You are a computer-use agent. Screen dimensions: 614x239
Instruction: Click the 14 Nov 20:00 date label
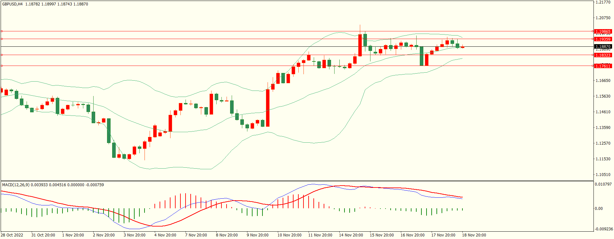point(351,235)
